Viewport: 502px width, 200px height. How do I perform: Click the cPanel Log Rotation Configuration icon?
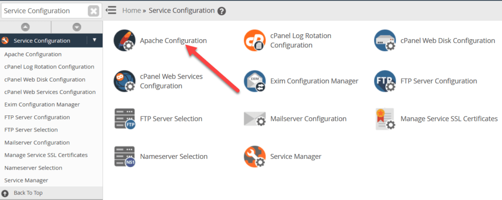click(x=255, y=41)
